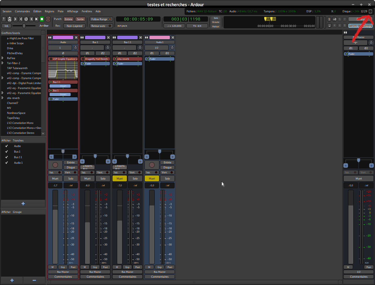Solo the Bus 1 strip
375x285 pixels.
point(103,178)
